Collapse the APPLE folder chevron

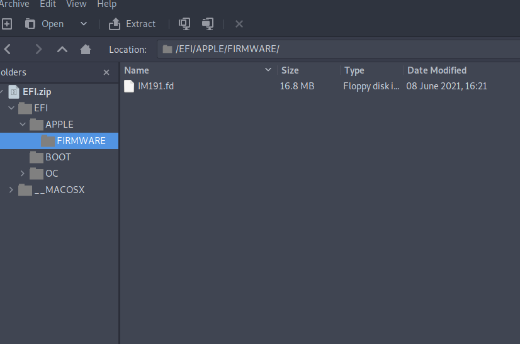pyautogui.click(x=23, y=125)
